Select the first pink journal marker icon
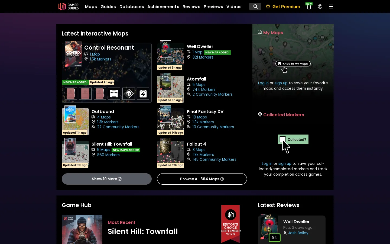Screen dimensions: 390x244 tap(71, 94)
